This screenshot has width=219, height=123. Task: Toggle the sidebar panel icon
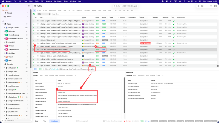click(x=29, y=6)
